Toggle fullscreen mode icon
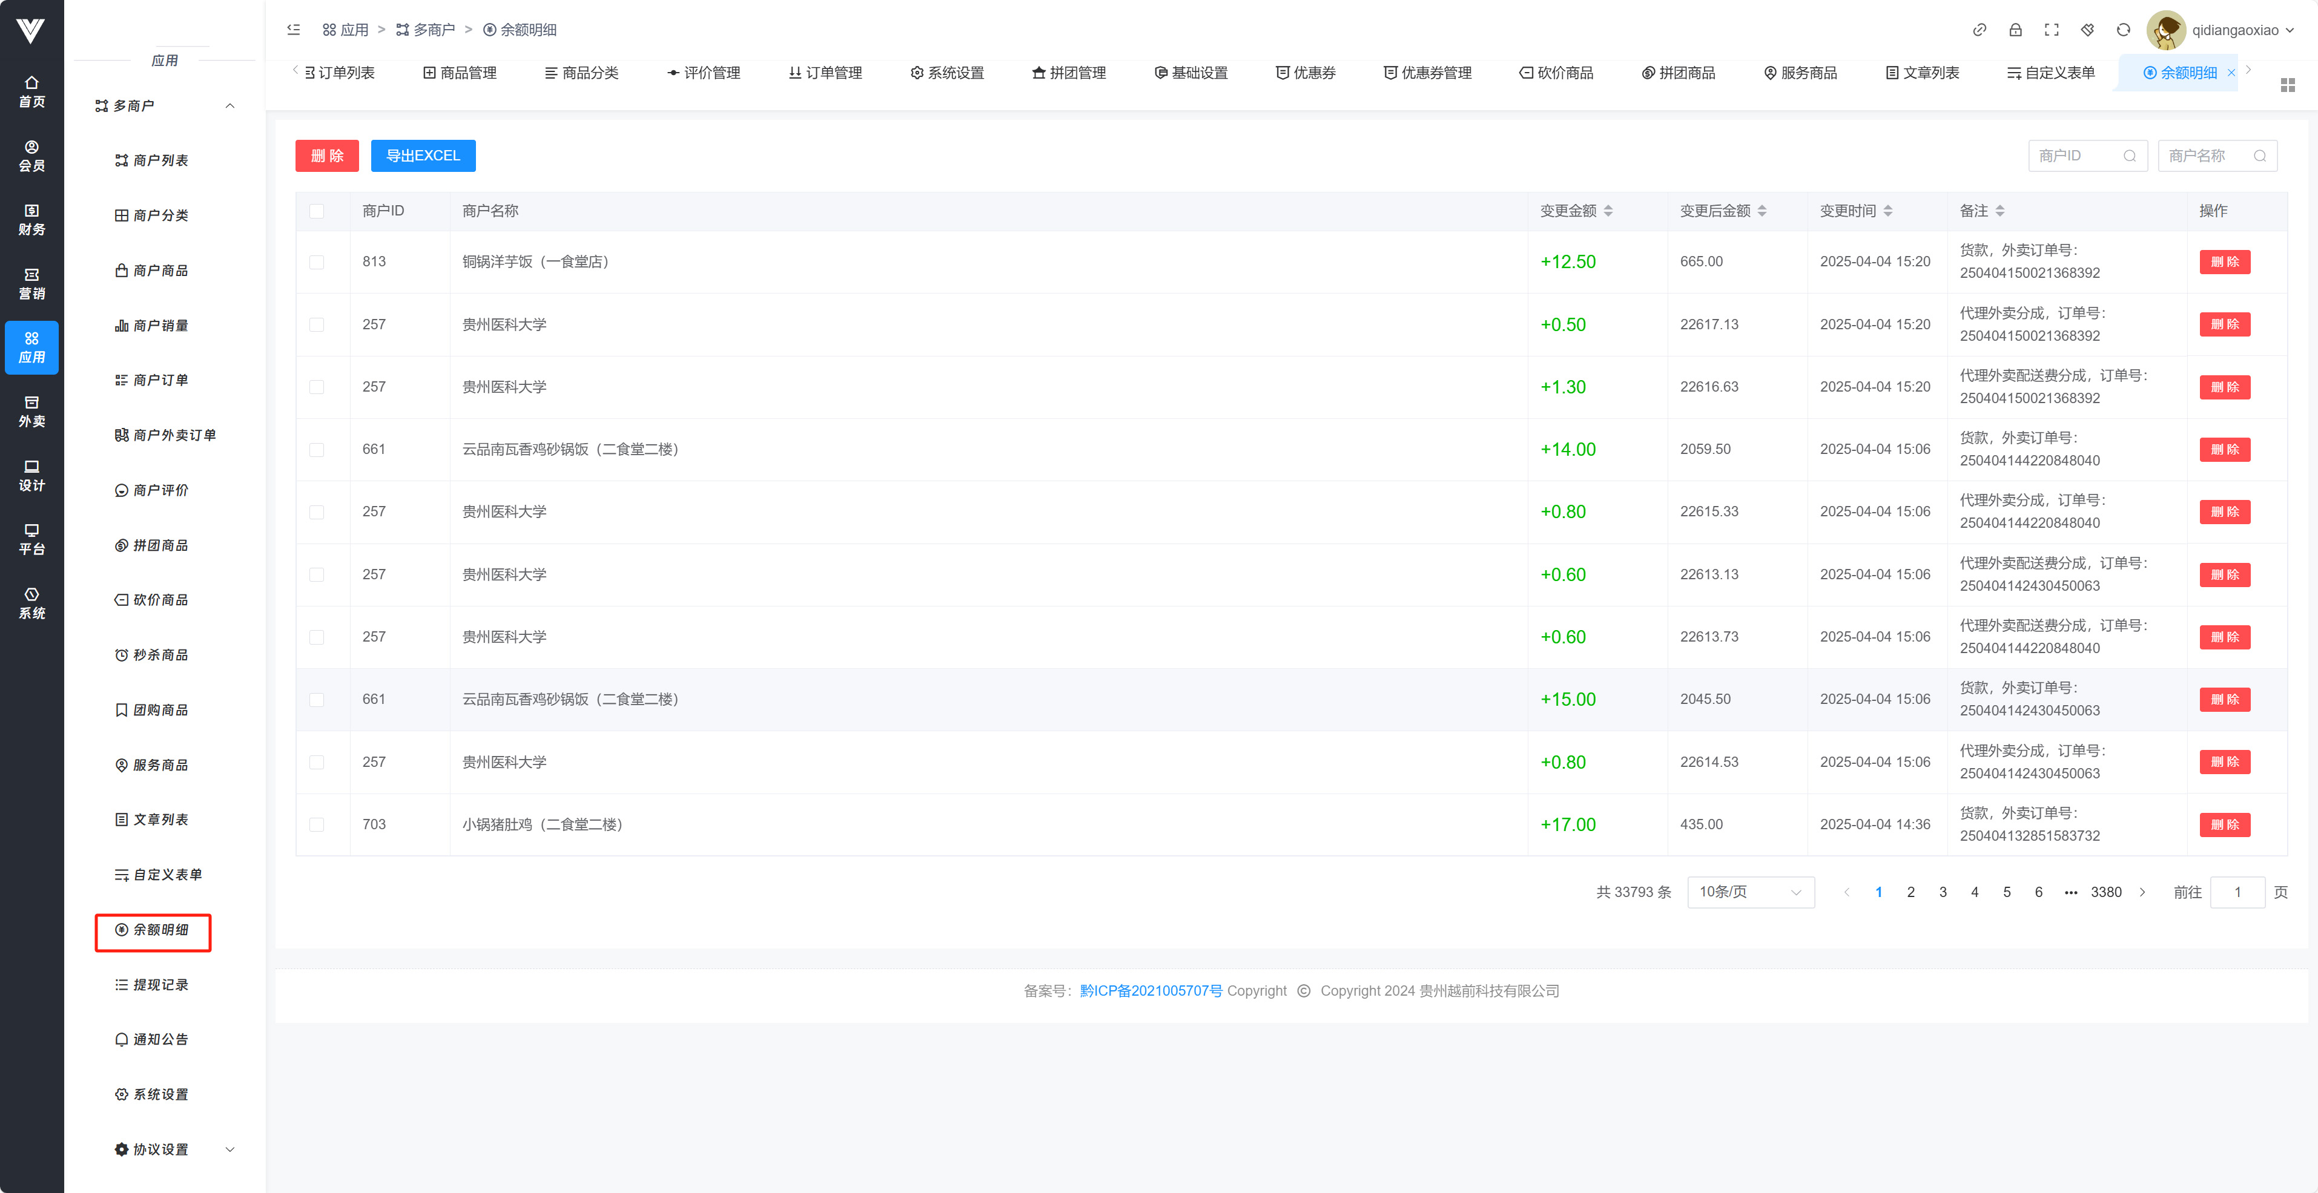 point(2051,30)
